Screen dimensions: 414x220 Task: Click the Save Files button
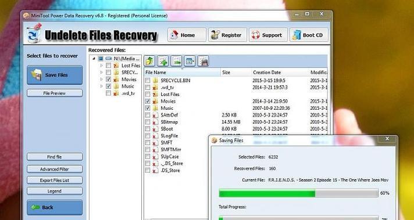tap(55, 75)
